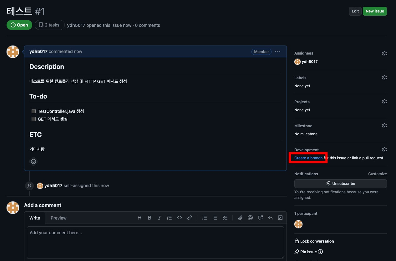The width and height of the screenshot is (396, 261).
Task: Select the Write tab
Action: 35,218
